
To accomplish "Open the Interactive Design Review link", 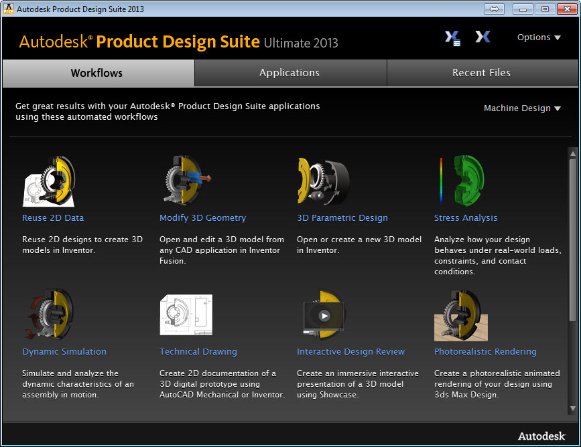I will point(351,351).
